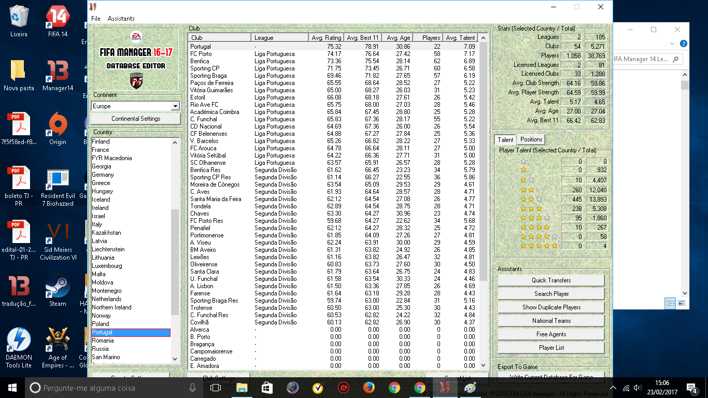The width and height of the screenshot is (708, 398).
Task: Switch to the Talent tab
Action: pos(505,139)
